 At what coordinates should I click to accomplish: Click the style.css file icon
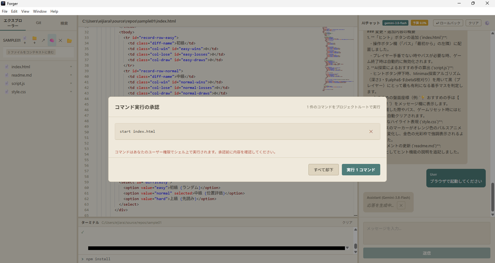[x=7, y=92]
